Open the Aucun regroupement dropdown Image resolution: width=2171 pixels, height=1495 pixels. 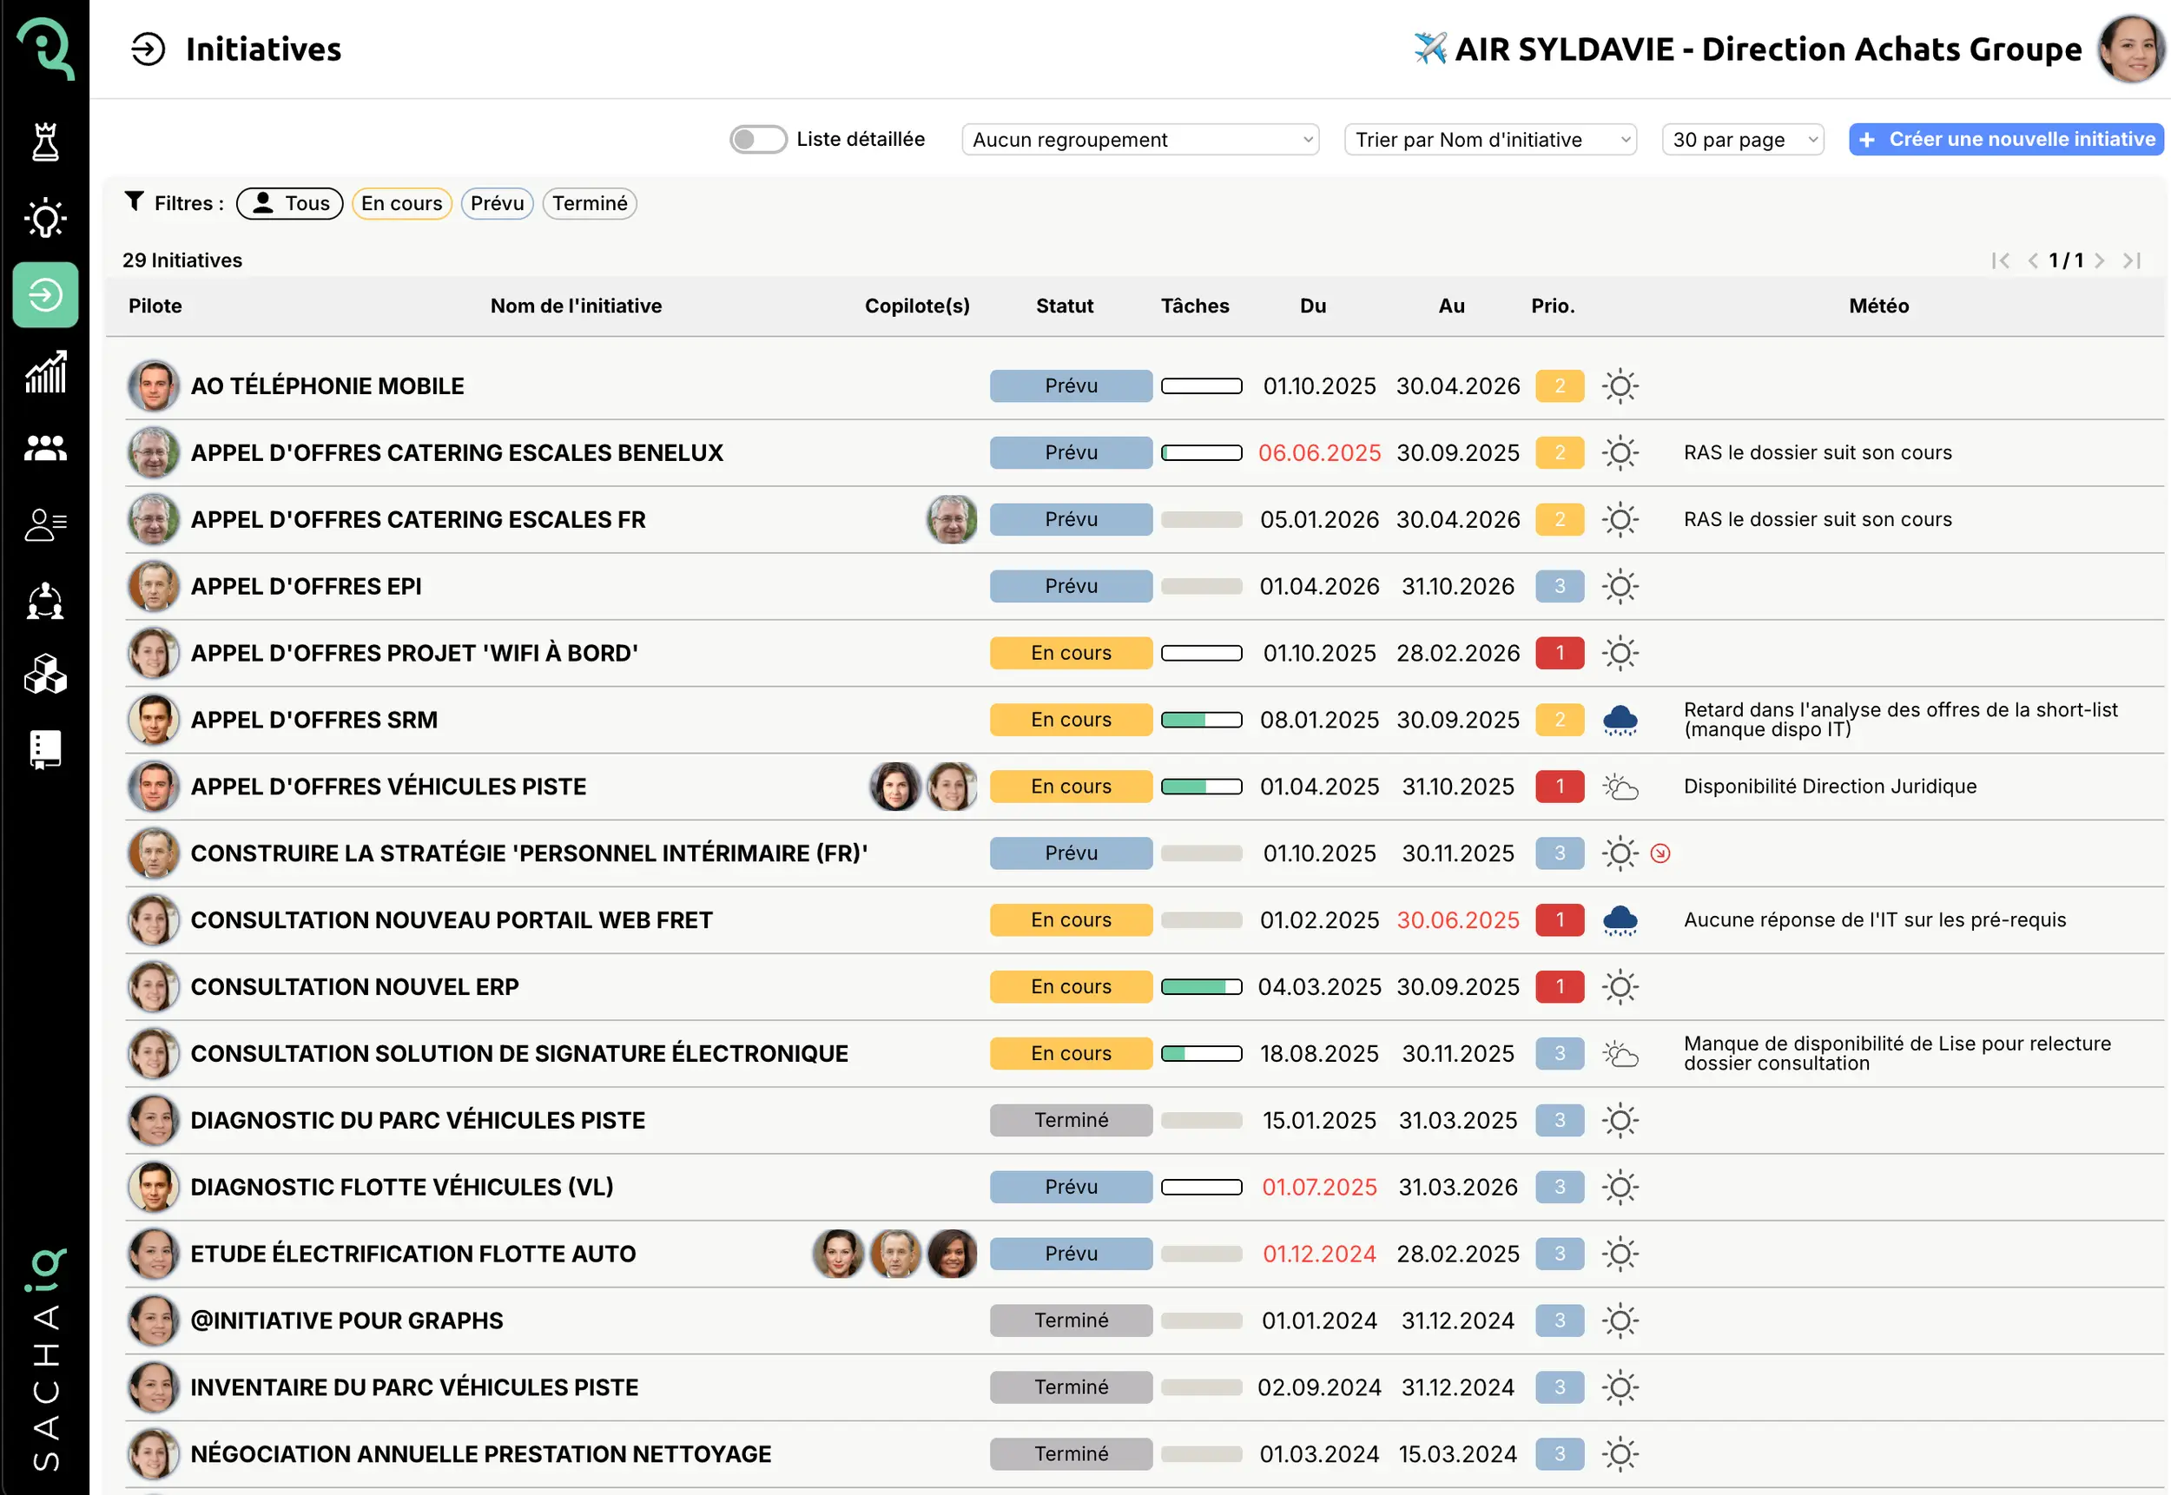(x=1140, y=140)
